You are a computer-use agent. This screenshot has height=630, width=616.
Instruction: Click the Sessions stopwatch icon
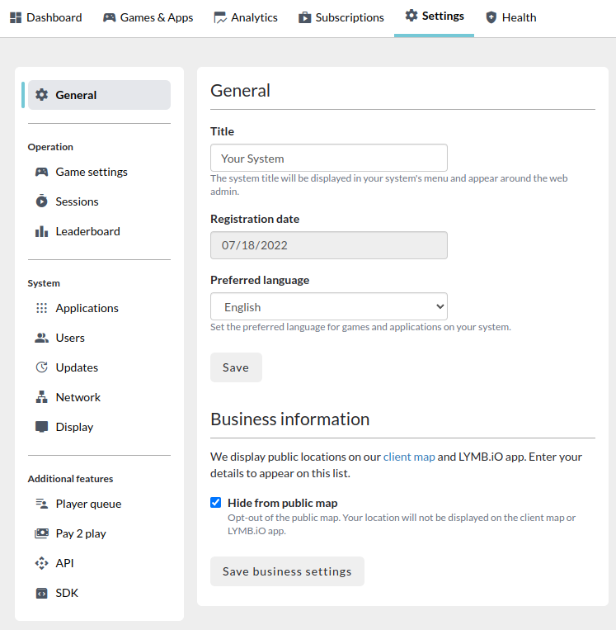[41, 201]
